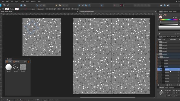
Task: Click the Fill colour swatch
Action: click(x=7, y=9)
